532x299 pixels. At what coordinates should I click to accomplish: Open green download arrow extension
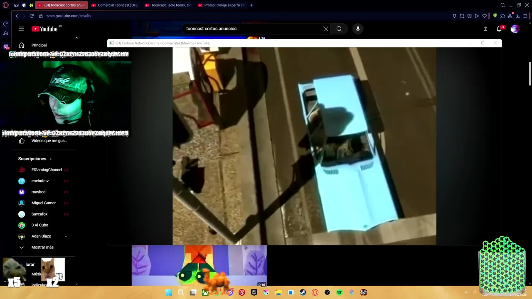coord(495,16)
